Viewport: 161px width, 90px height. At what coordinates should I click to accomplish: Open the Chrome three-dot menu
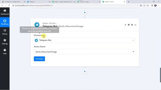[159, 5]
